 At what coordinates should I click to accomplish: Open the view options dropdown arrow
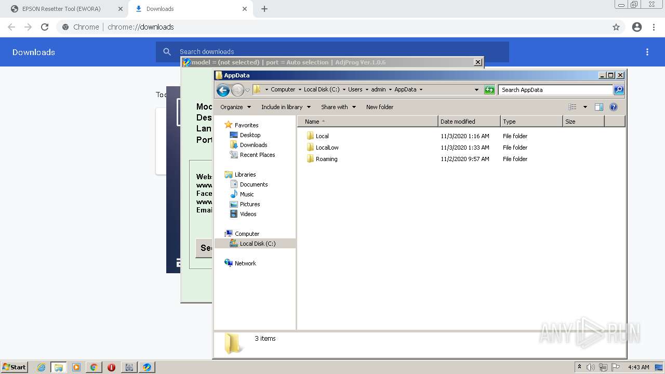(585, 107)
